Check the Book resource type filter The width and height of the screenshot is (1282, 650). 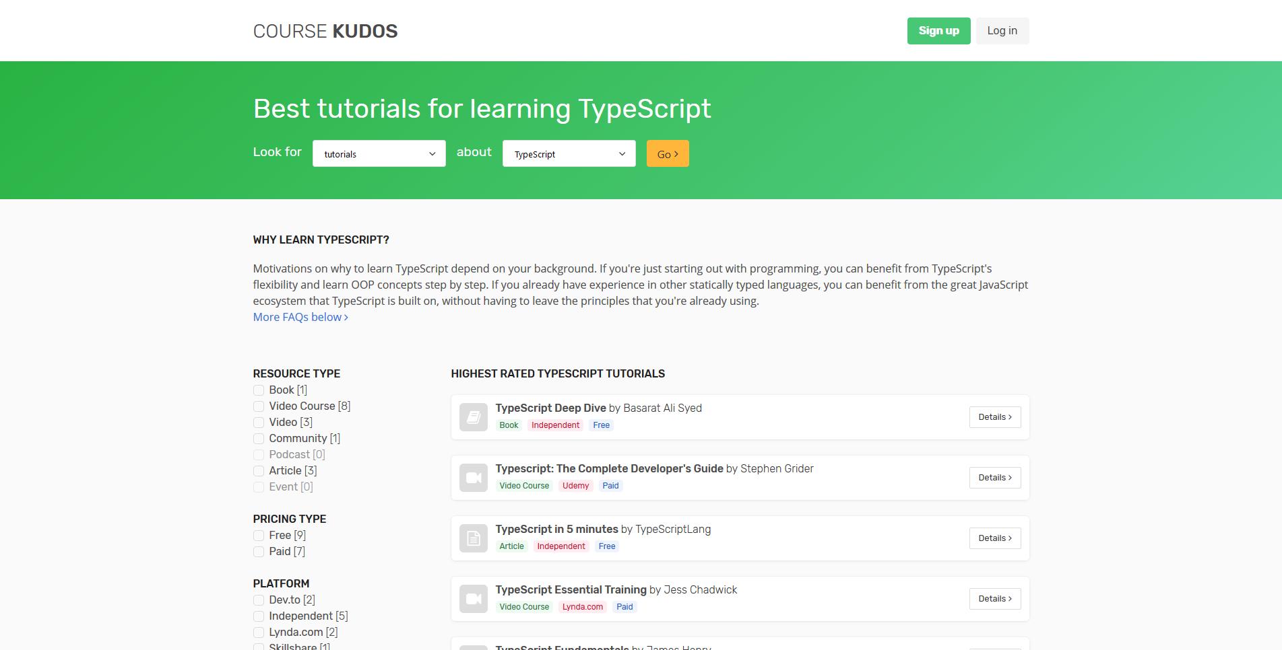click(259, 390)
